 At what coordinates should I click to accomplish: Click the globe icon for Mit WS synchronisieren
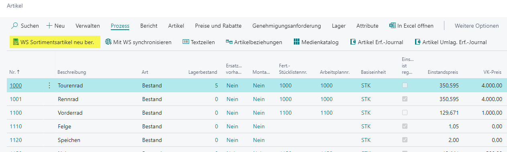108,42
